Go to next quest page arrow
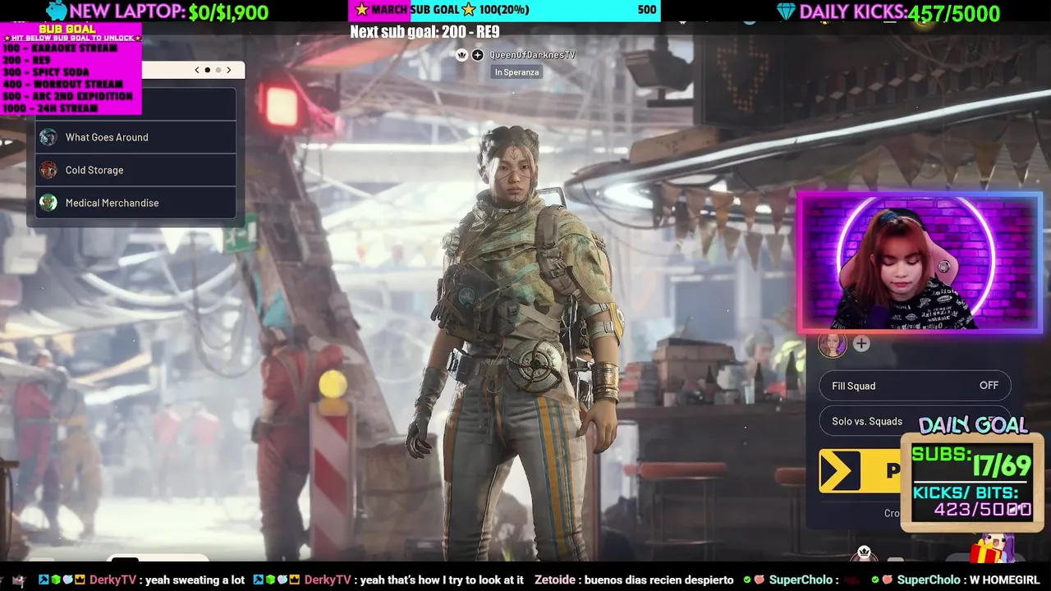Image resolution: width=1051 pixels, height=591 pixels. (x=229, y=70)
